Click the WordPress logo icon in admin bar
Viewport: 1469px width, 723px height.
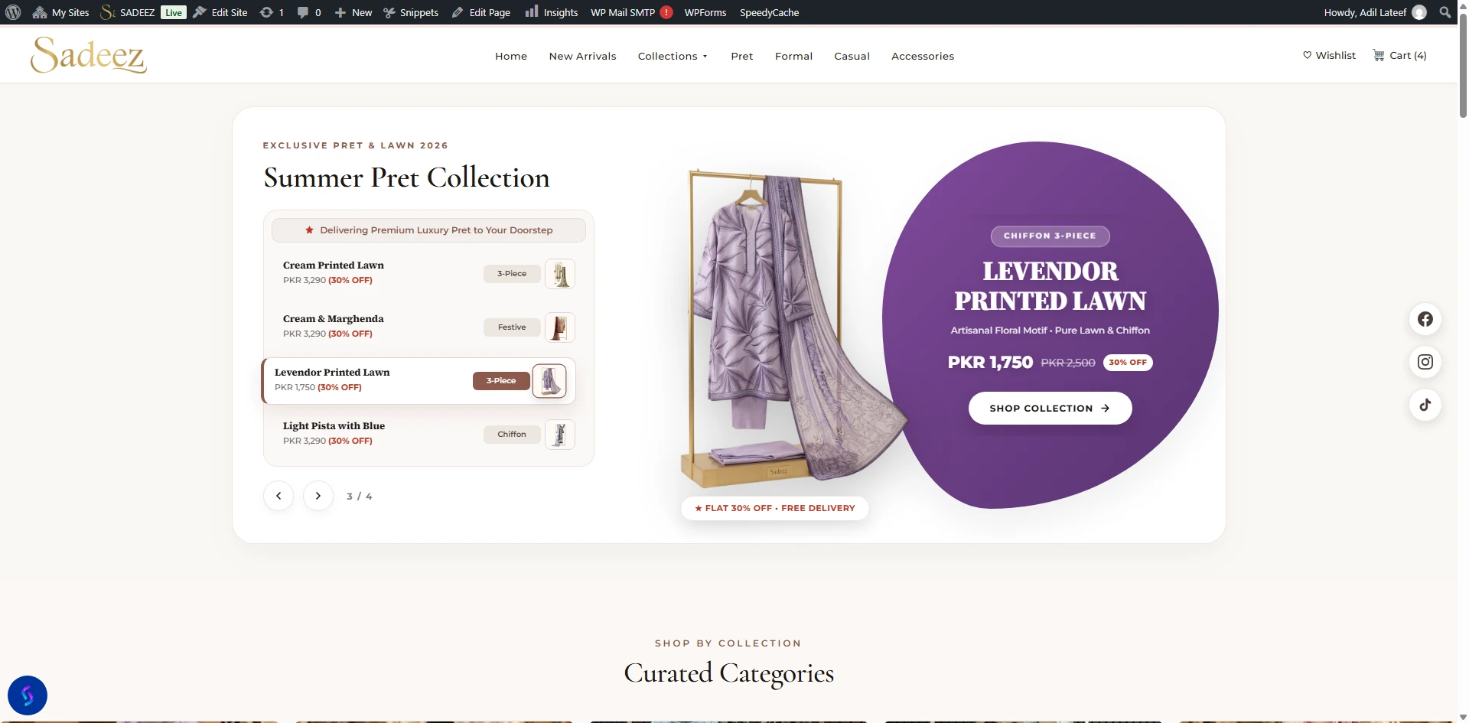point(13,12)
